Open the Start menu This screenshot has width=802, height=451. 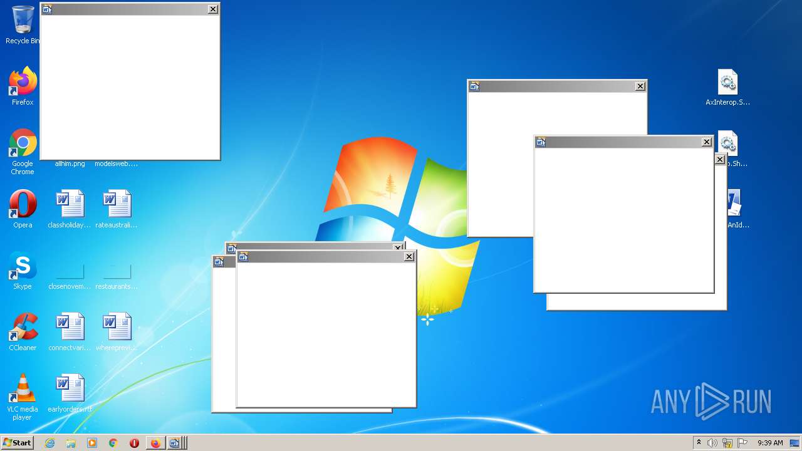(18, 443)
